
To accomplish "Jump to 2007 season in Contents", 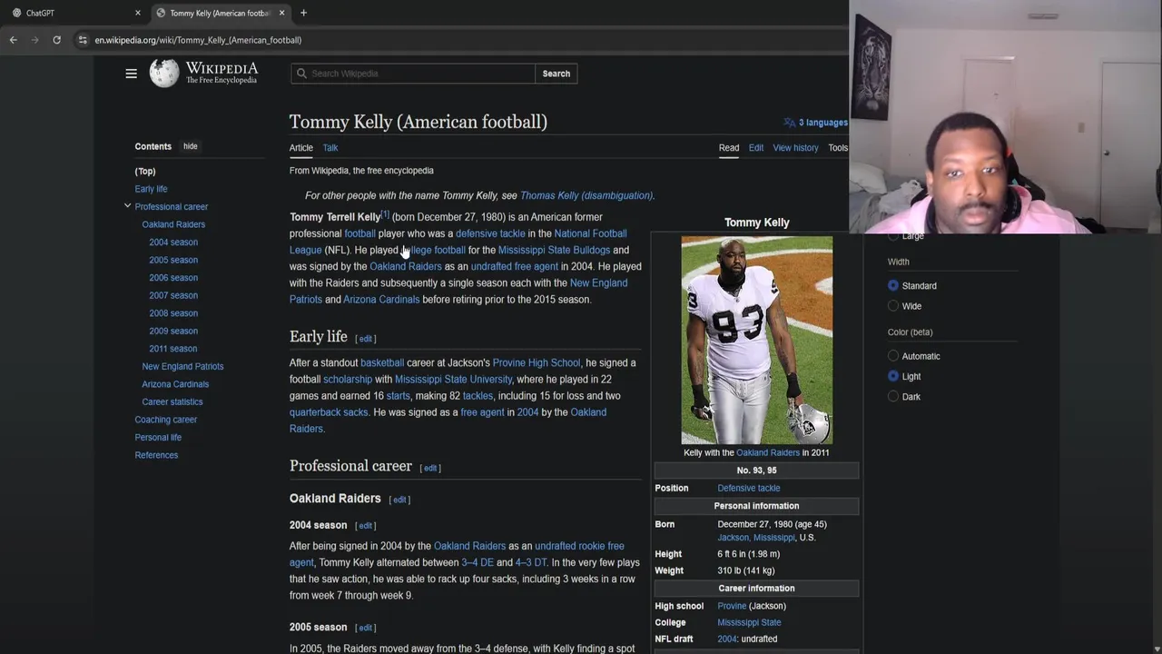I will tap(173, 295).
